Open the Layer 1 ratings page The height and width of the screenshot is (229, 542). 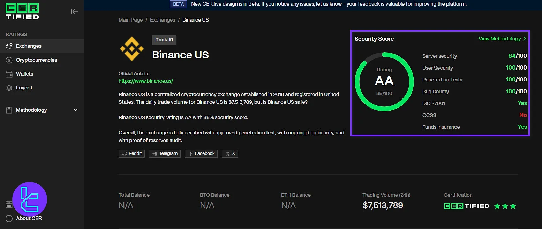click(x=42, y=88)
